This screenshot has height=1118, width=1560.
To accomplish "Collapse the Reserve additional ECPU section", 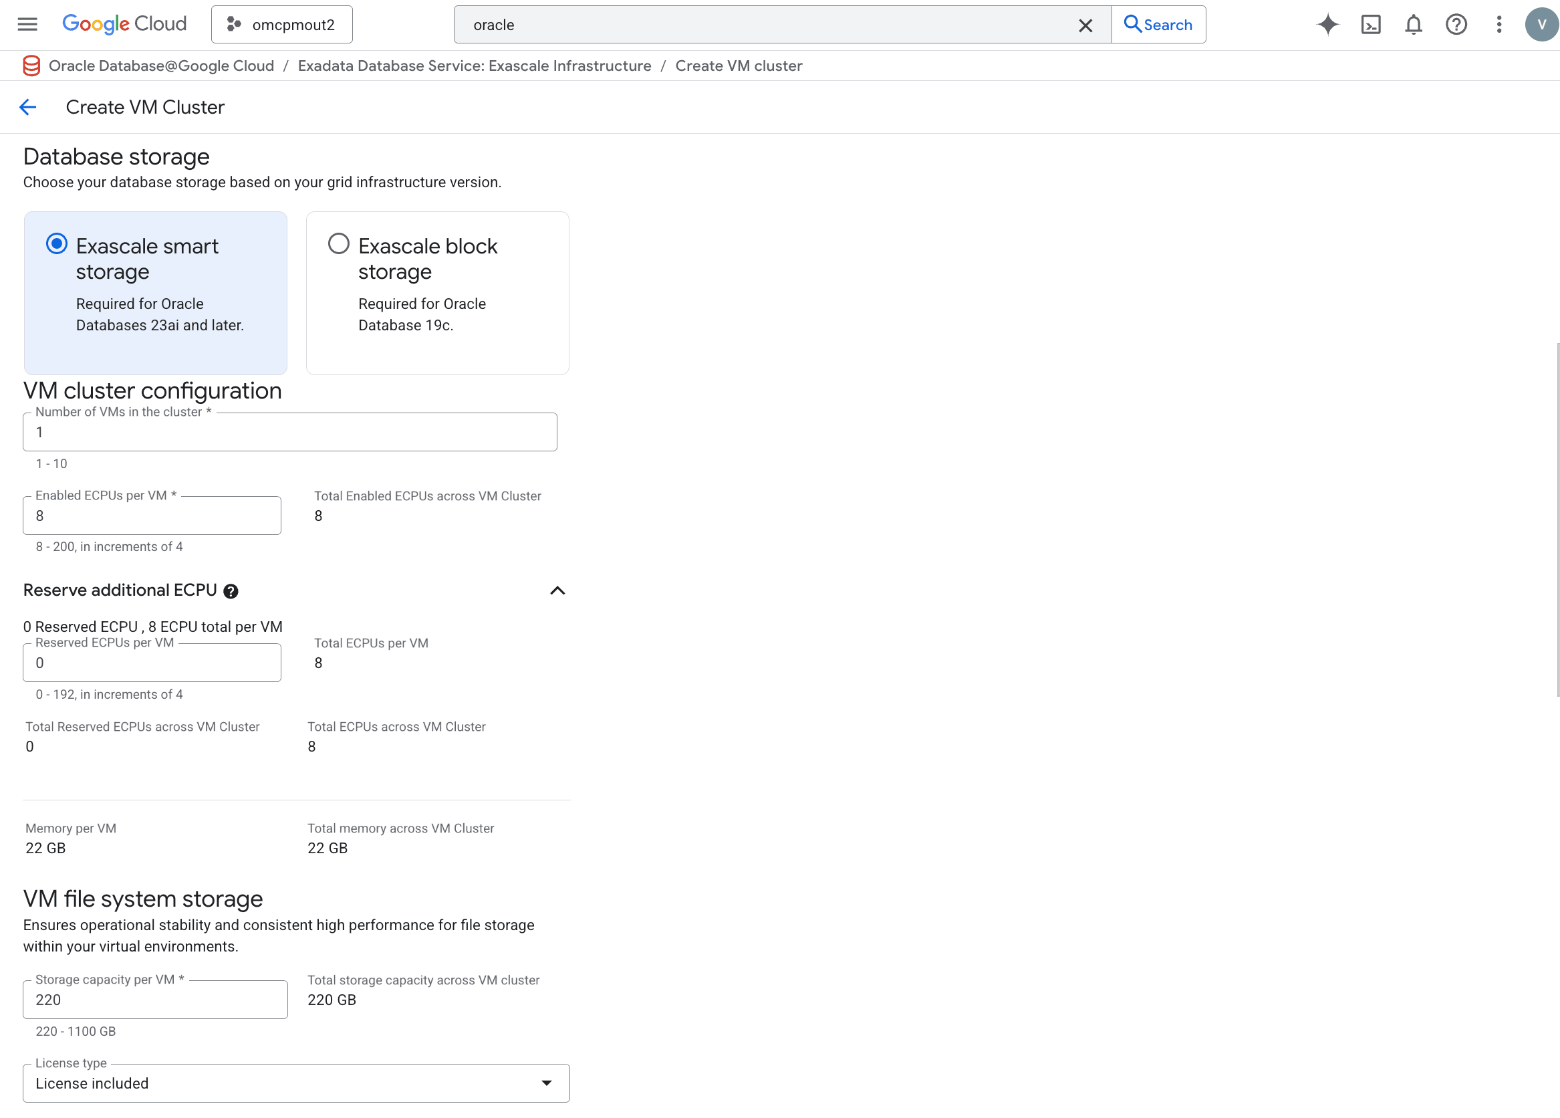I will click(x=557, y=590).
